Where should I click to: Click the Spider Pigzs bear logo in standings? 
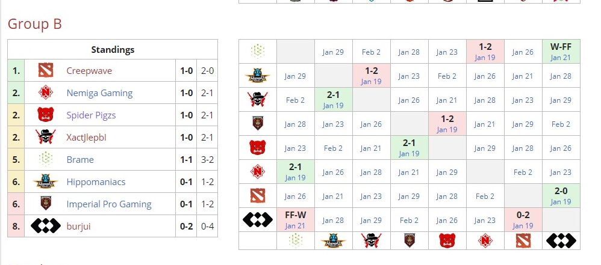(x=46, y=115)
